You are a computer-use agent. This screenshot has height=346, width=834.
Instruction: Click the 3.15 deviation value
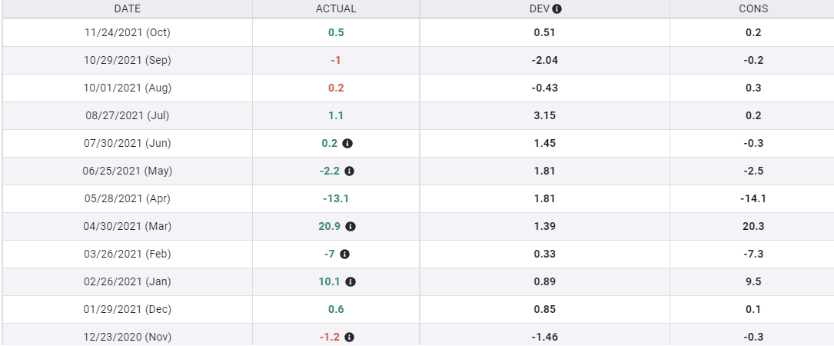(x=544, y=115)
